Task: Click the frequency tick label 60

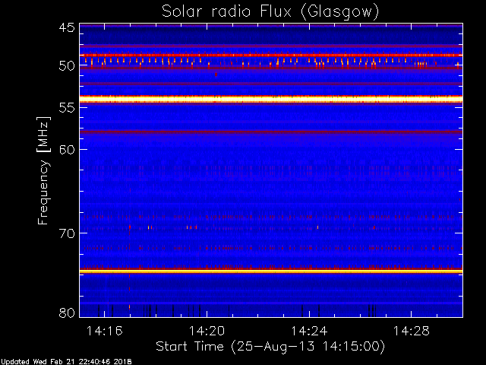Action: click(x=67, y=150)
